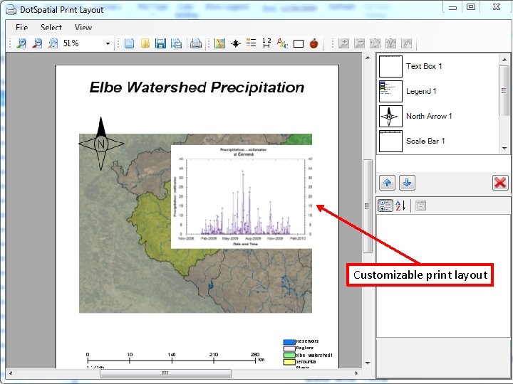Open the View menu
Image resolution: width=513 pixels, height=384 pixels.
83,28
